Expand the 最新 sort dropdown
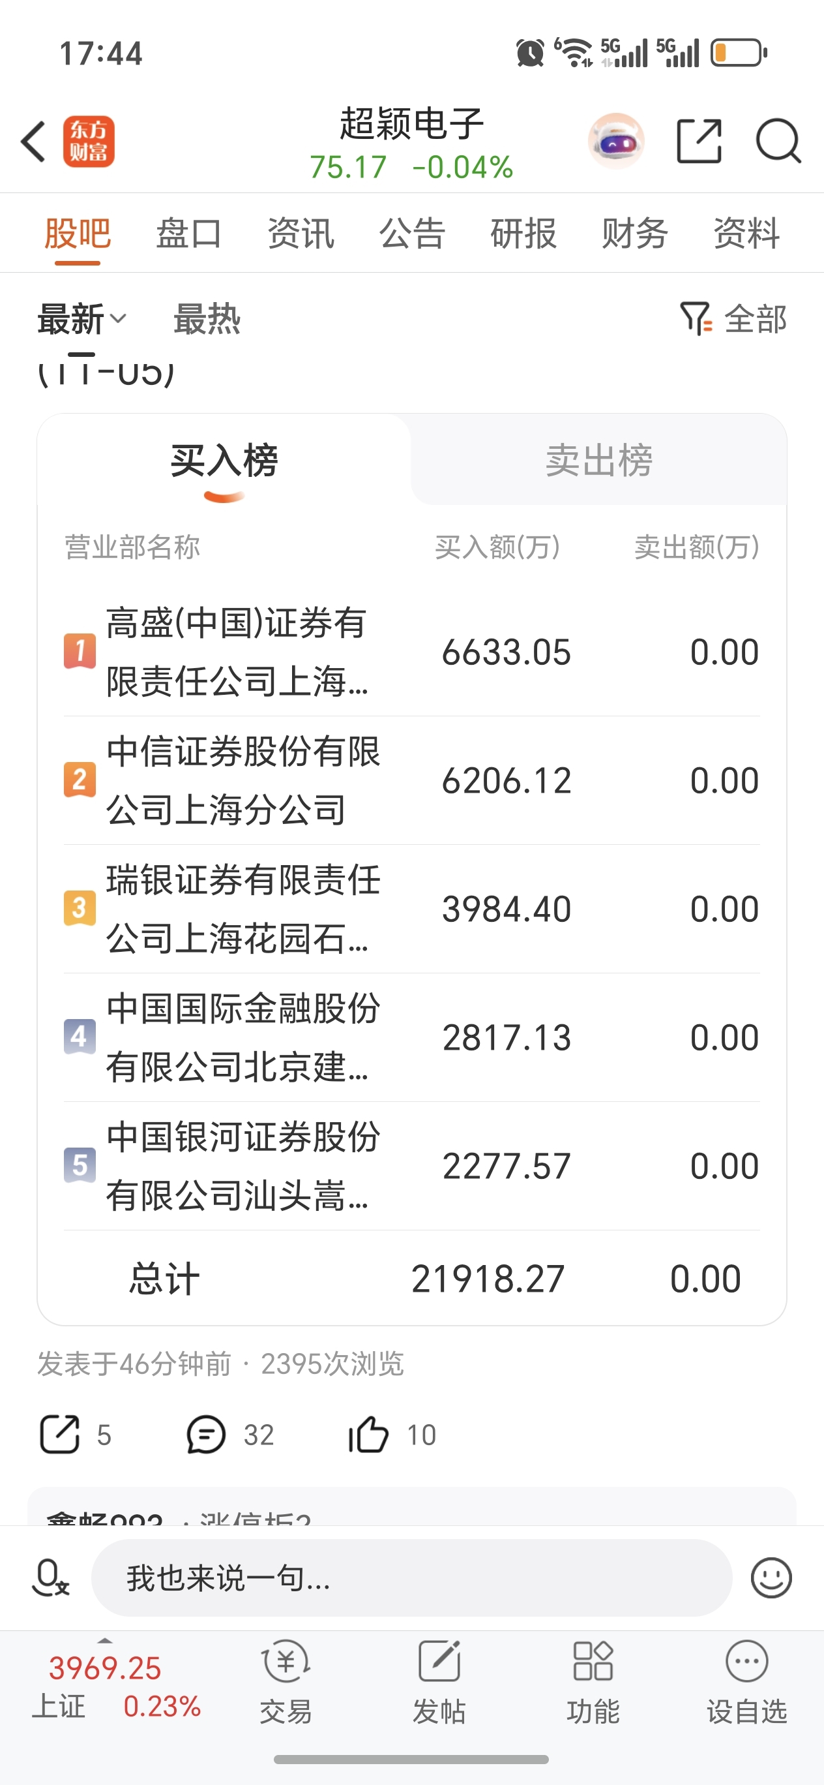The width and height of the screenshot is (824, 1785). click(81, 320)
